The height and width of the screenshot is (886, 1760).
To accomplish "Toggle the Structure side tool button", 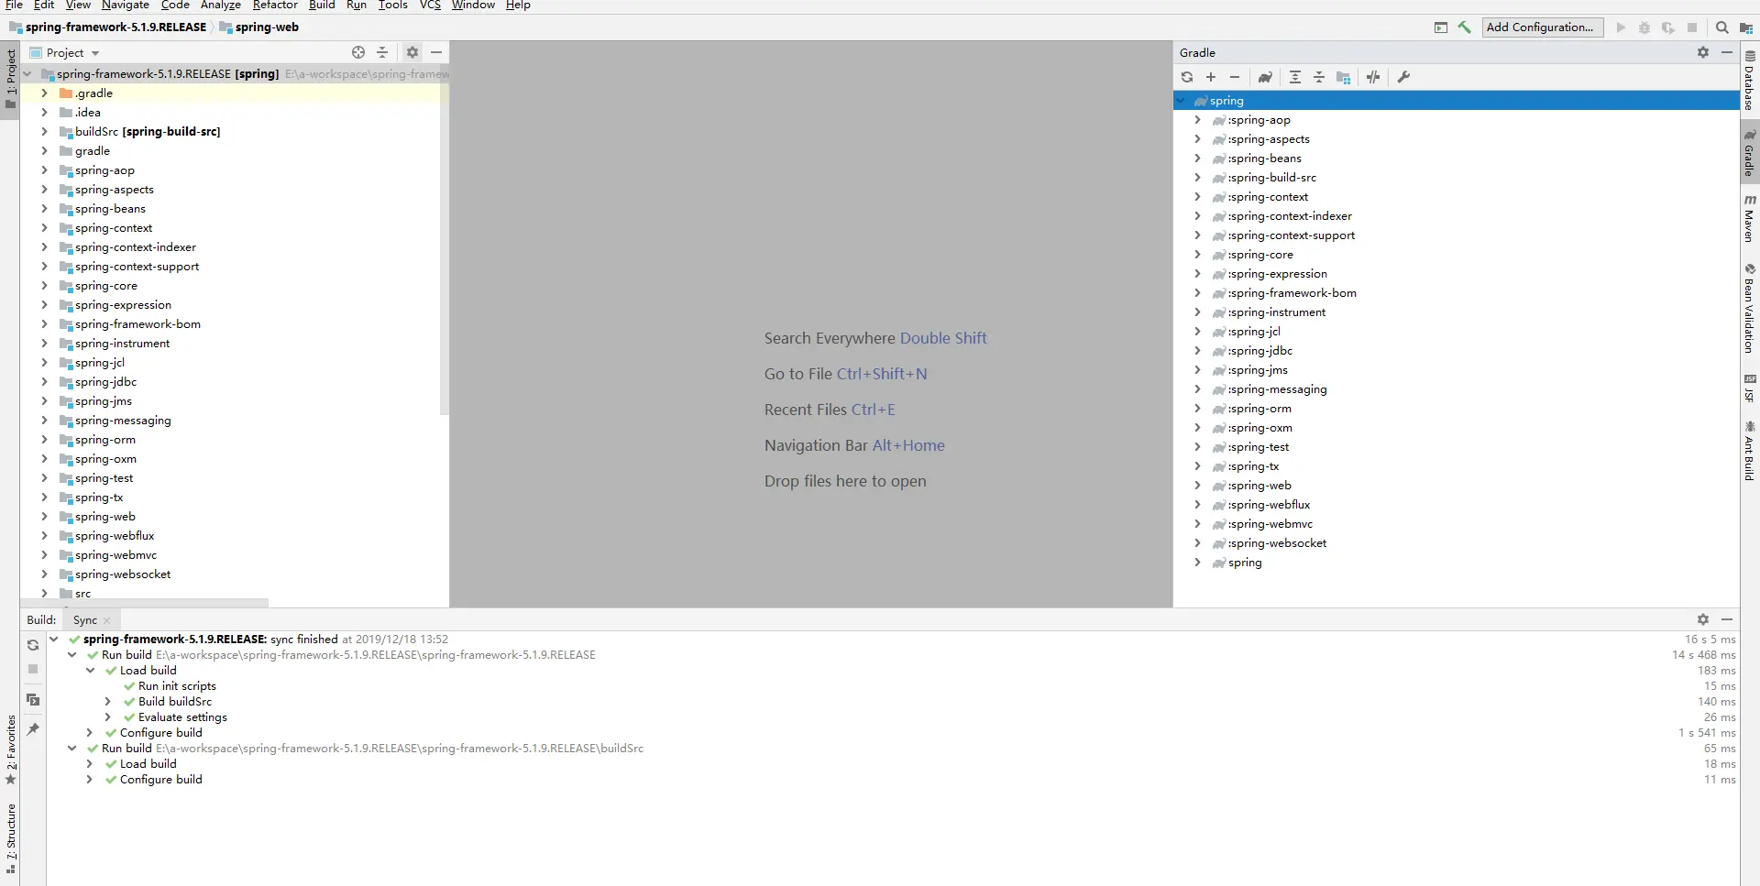I will click(10, 837).
